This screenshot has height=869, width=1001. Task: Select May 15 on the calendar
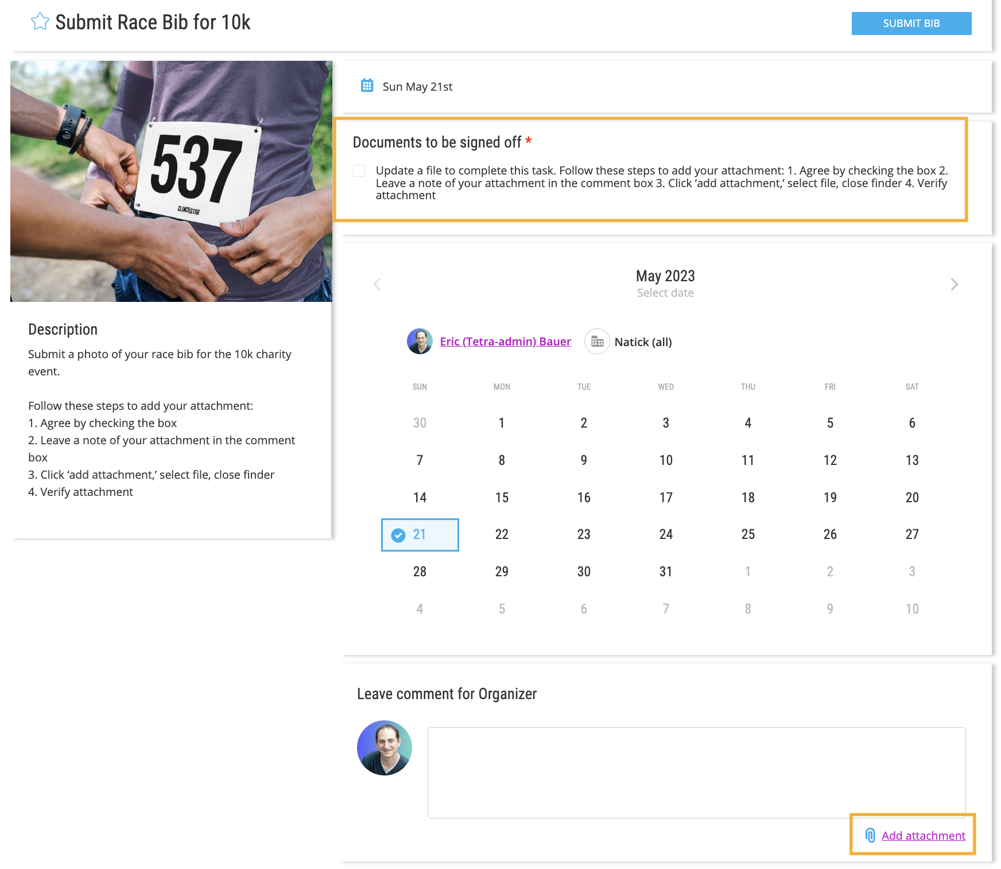(502, 498)
